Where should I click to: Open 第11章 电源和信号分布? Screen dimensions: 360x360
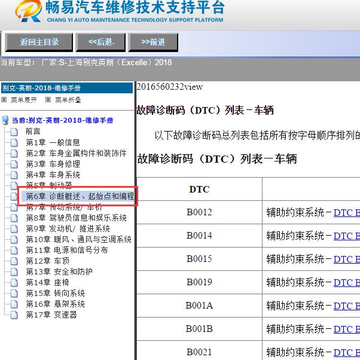point(66,250)
